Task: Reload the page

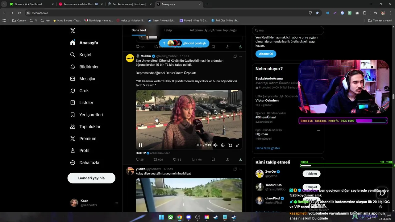Action: pyautogui.click(x=19, y=13)
